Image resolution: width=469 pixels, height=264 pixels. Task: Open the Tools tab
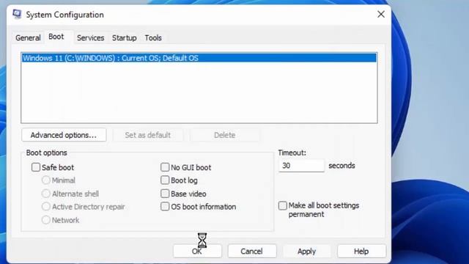153,37
